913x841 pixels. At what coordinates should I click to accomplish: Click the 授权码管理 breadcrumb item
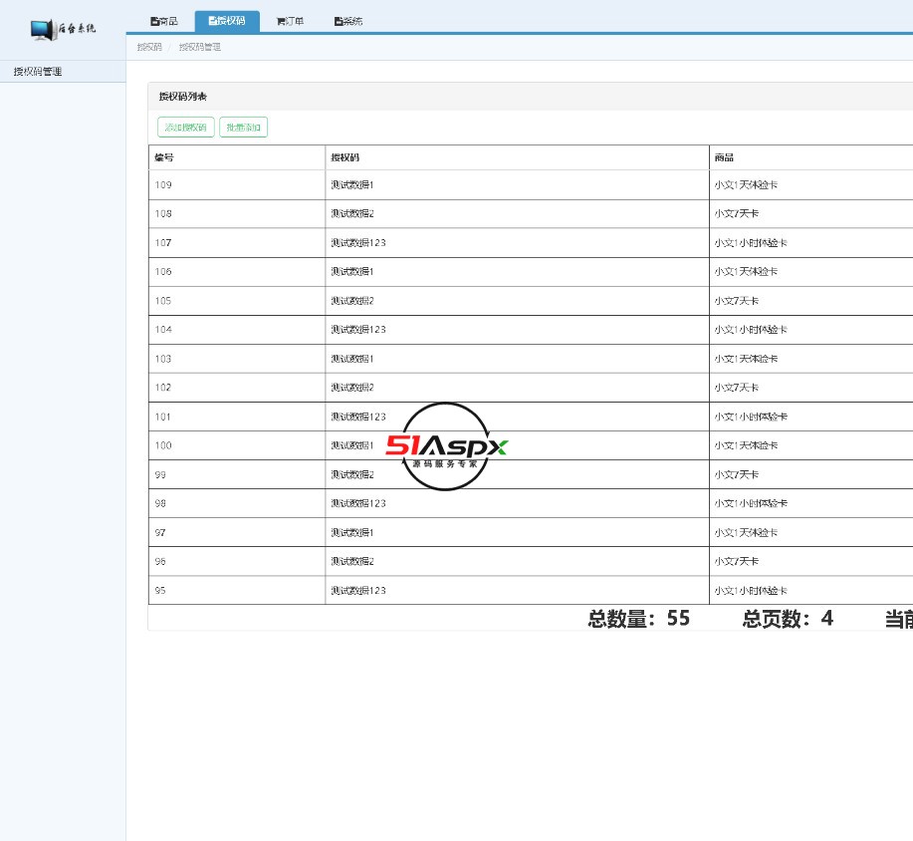(x=200, y=47)
